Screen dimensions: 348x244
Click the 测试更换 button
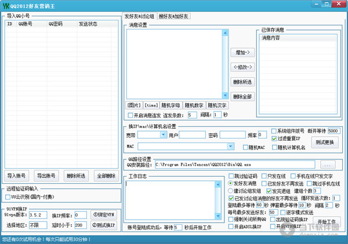[325, 143]
